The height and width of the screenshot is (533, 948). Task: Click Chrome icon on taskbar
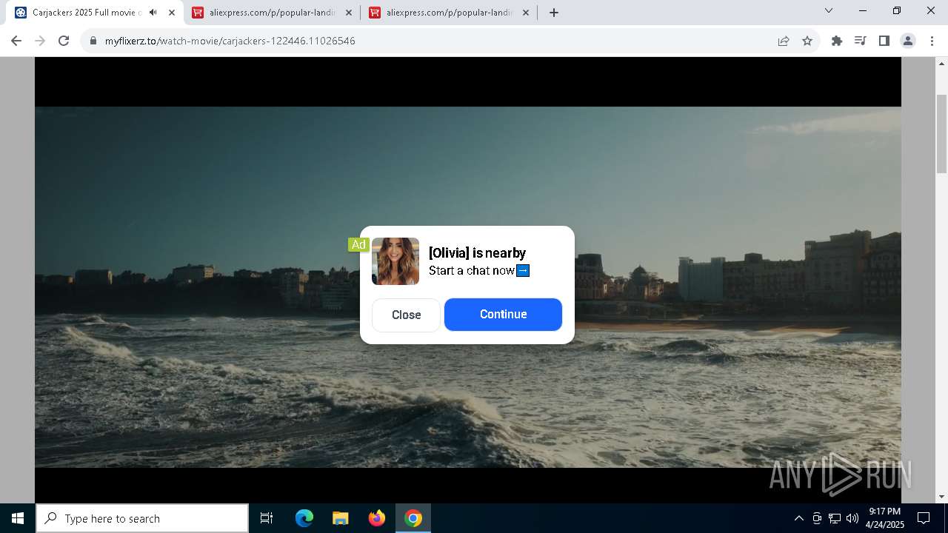pyautogui.click(x=413, y=518)
